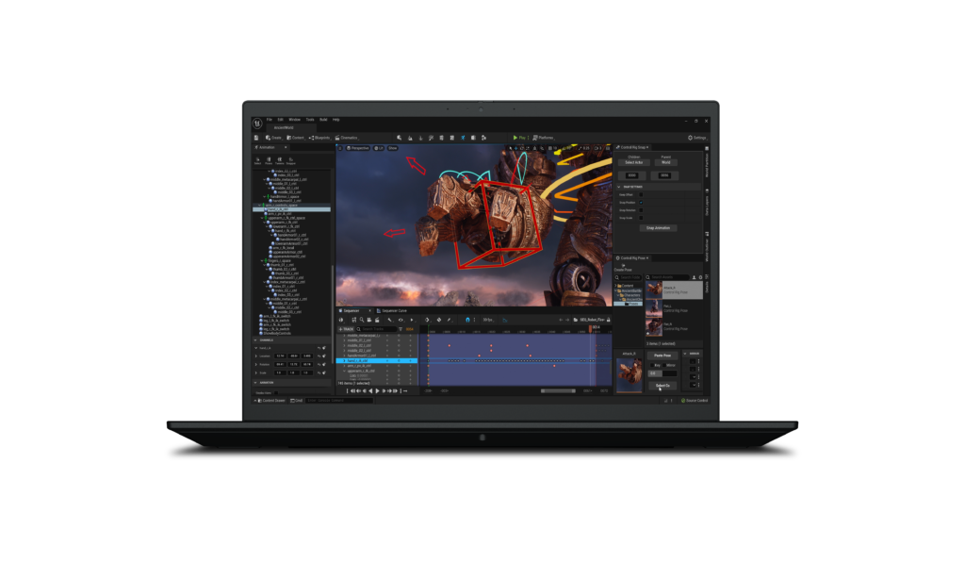Toggle the Mirror checkbox in pose panel
Screen dimensions: 965x579
point(664,365)
